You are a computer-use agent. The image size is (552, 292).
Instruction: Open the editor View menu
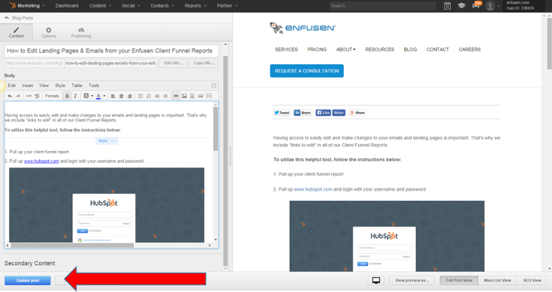tap(44, 85)
